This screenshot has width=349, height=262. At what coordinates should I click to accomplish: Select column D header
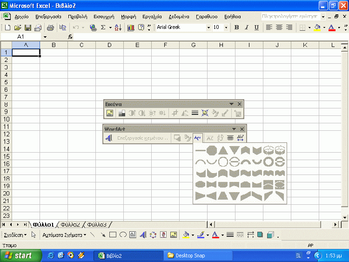click(x=109, y=45)
